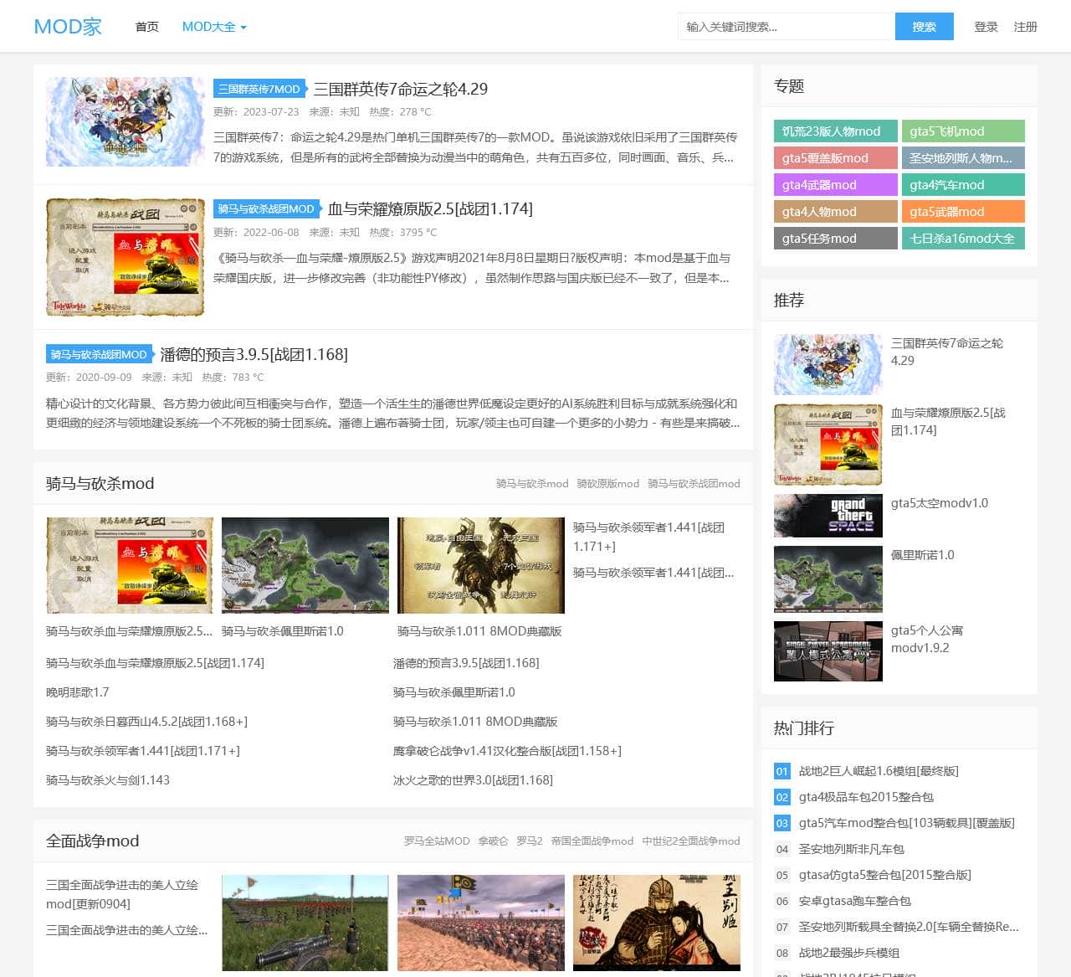Open the 登录 login link
The height and width of the screenshot is (977, 1071).
tap(986, 27)
